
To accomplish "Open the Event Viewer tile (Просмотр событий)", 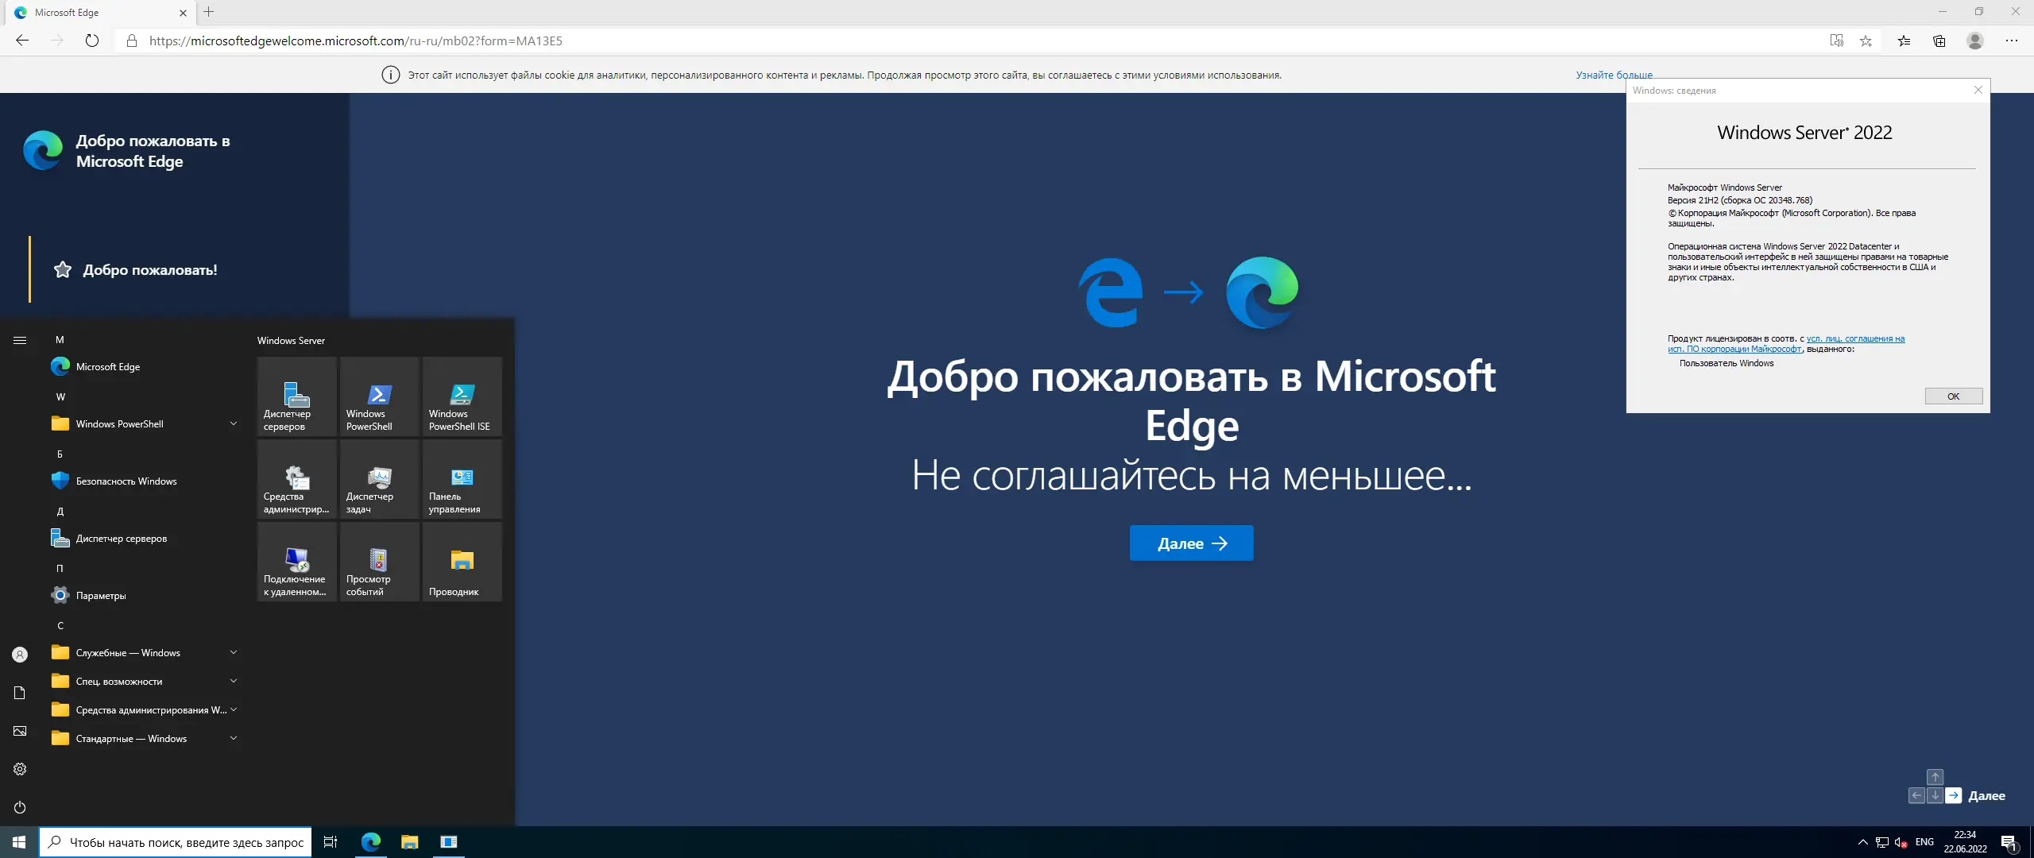I will [379, 562].
